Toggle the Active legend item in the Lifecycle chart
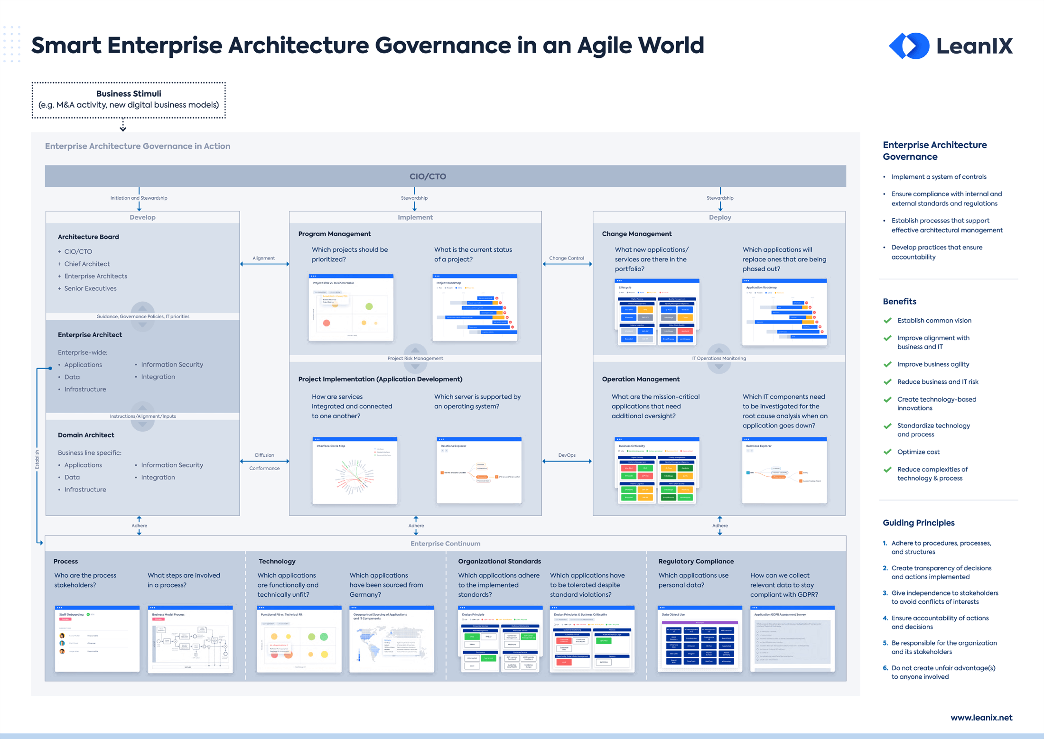 [x=641, y=293]
